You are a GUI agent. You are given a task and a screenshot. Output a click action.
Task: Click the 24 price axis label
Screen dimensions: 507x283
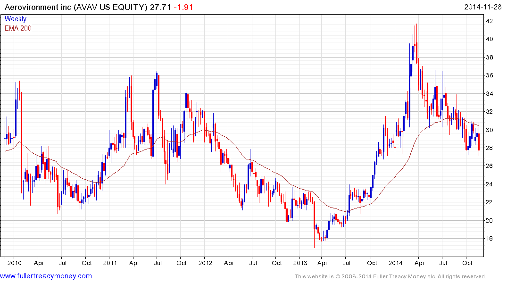pos(490,184)
